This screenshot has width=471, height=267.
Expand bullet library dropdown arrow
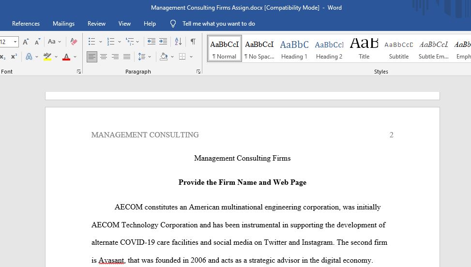101,42
